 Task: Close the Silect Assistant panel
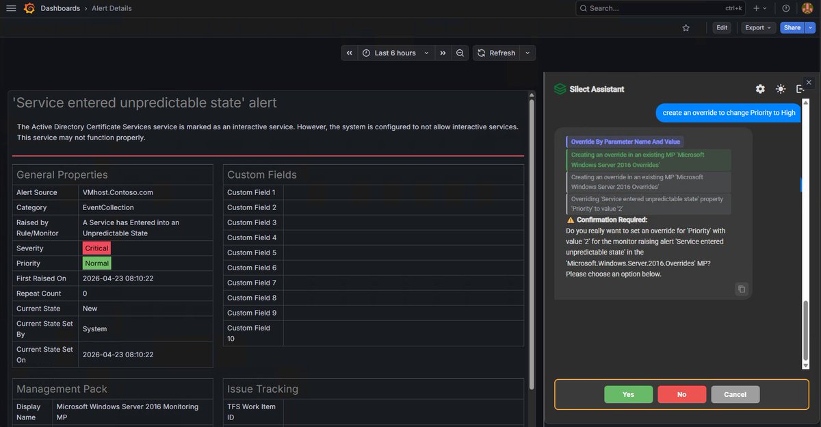pos(809,82)
